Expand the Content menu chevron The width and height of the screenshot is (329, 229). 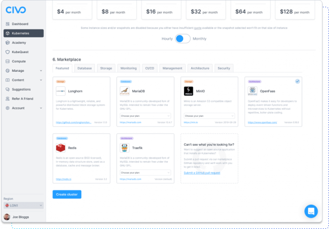[41, 80]
